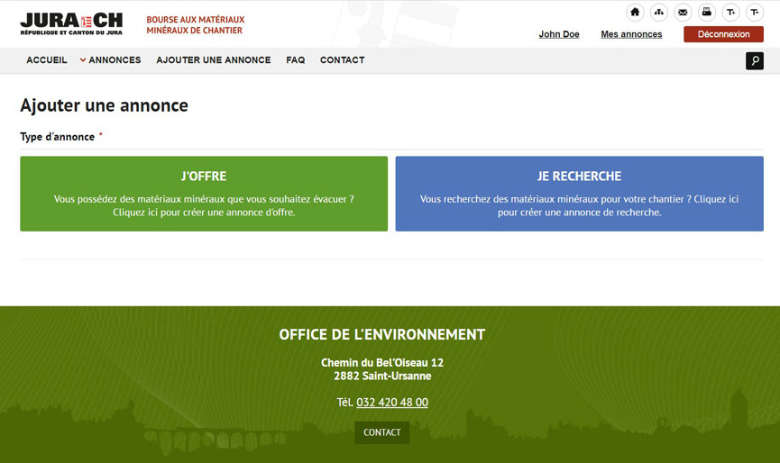Click the Chemin du Bel'Oiseau 12 address

[x=382, y=363]
